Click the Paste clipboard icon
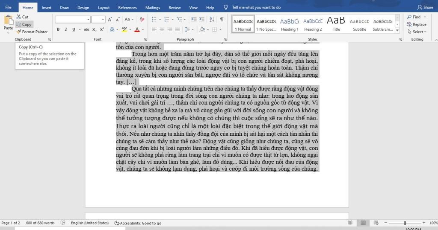The image size is (438, 230). pyautogui.click(x=9, y=20)
